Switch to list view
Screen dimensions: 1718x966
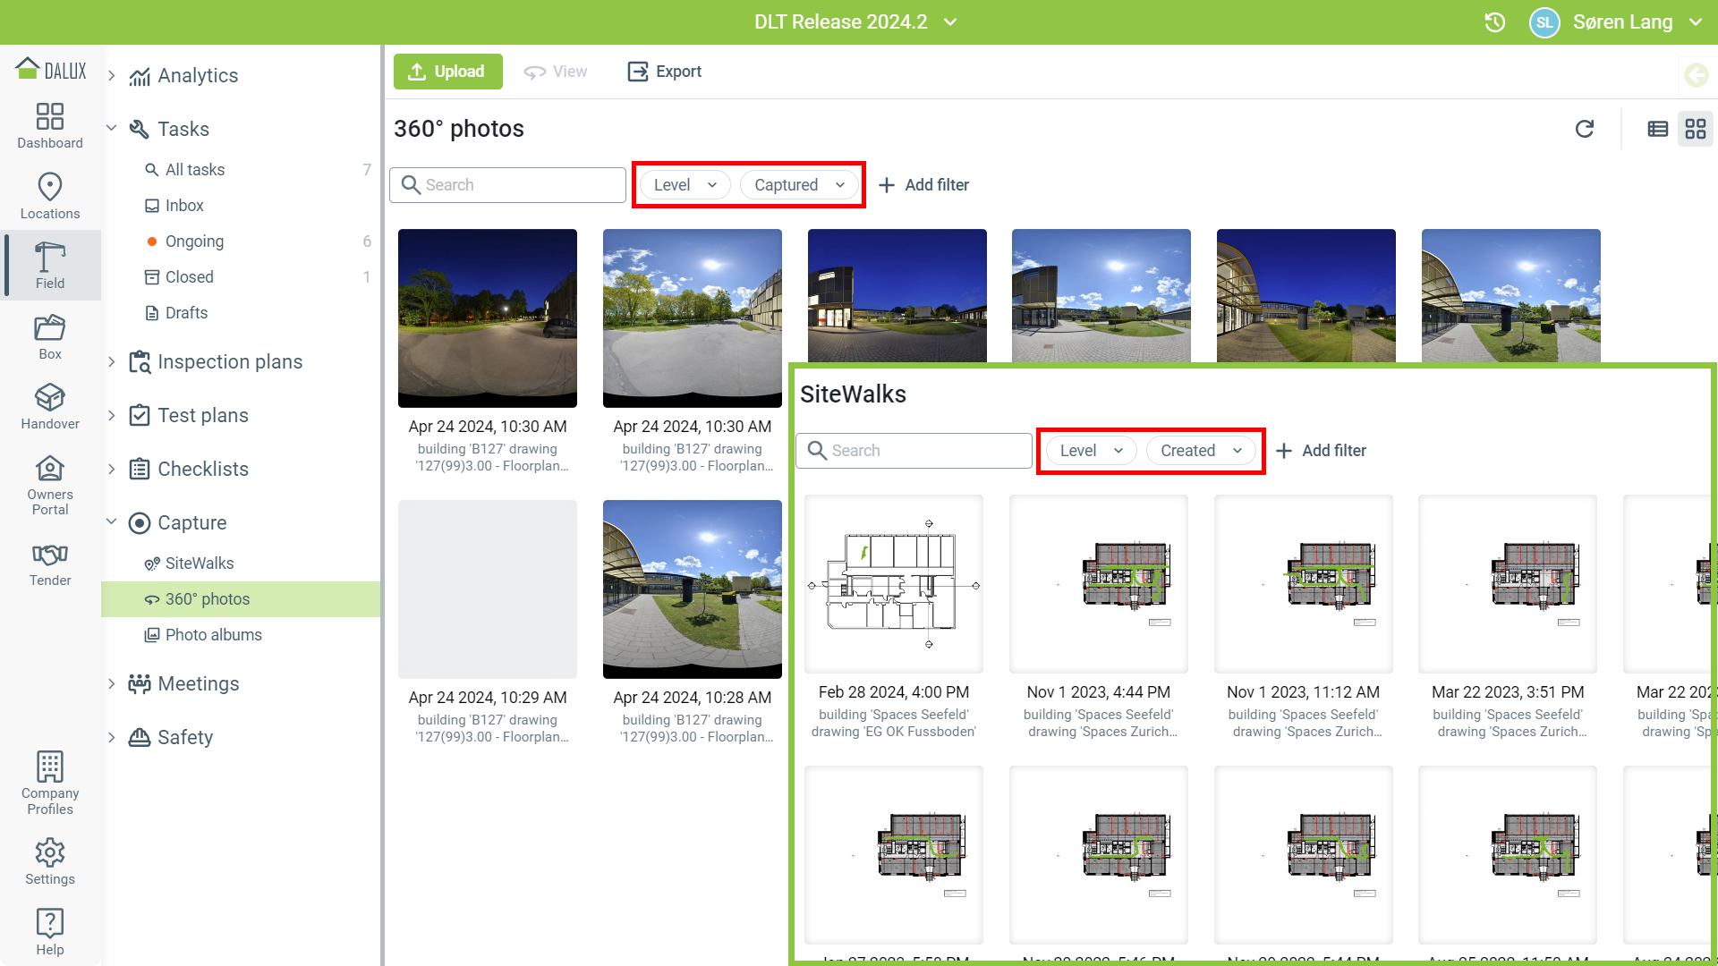click(x=1658, y=129)
